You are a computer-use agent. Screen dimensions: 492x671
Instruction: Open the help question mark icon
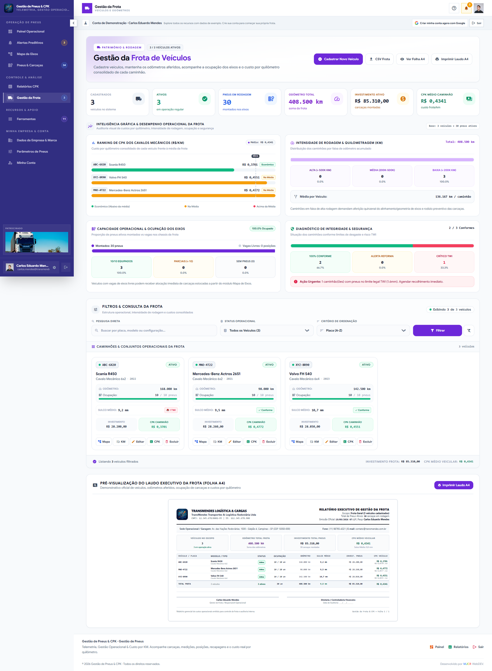[454, 8]
